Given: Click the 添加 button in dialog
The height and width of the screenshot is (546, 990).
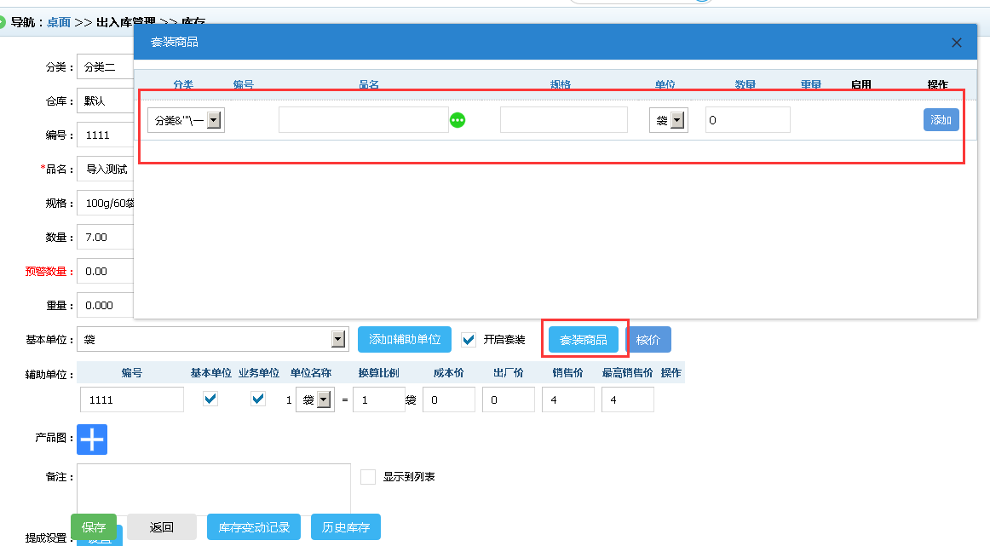Looking at the screenshot, I should tap(941, 120).
